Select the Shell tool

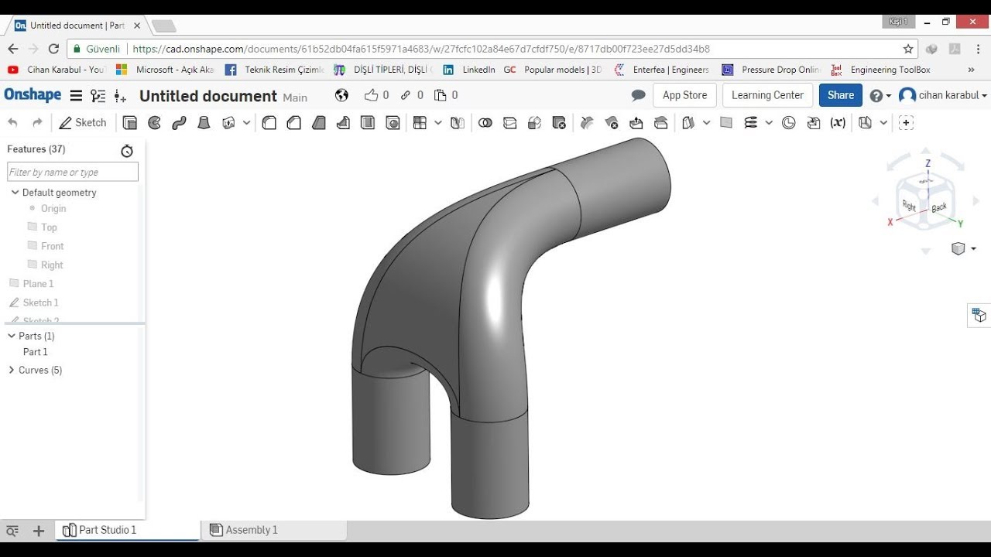(368, 122)
